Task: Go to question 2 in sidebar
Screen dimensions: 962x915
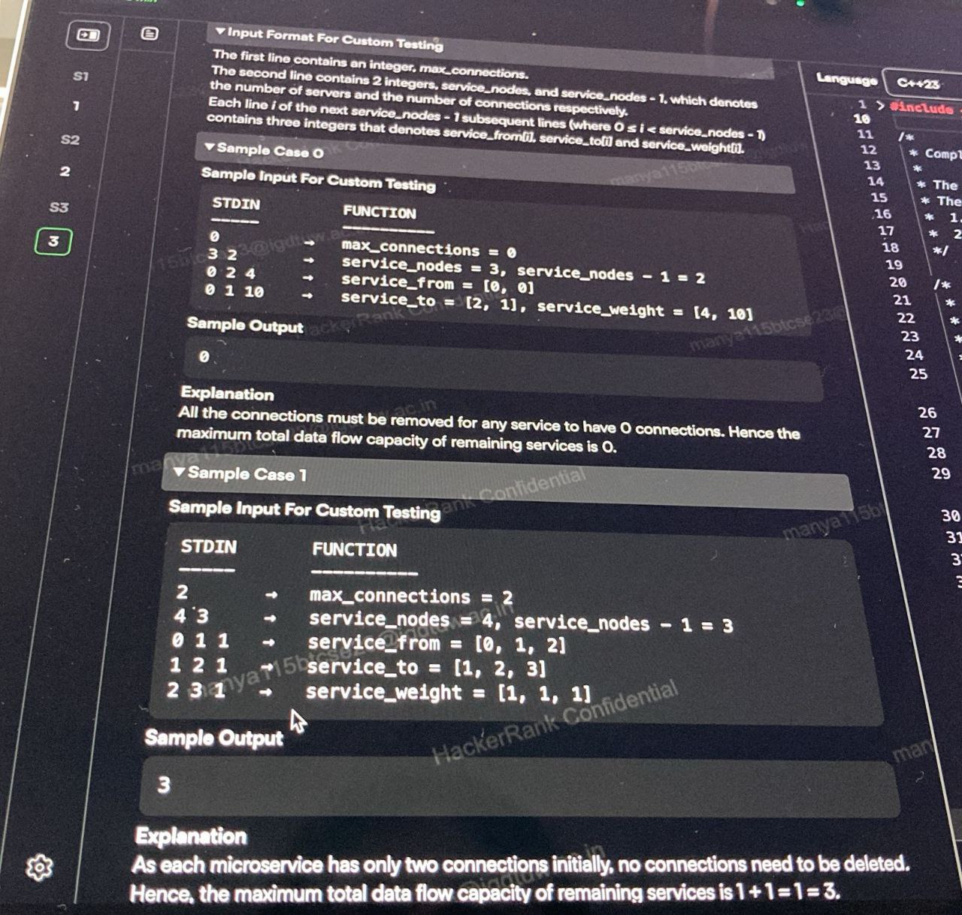Action: (65, 171)
